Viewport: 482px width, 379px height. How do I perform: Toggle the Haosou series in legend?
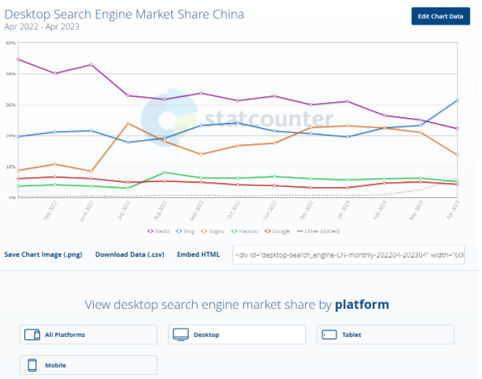pos(246,232)
